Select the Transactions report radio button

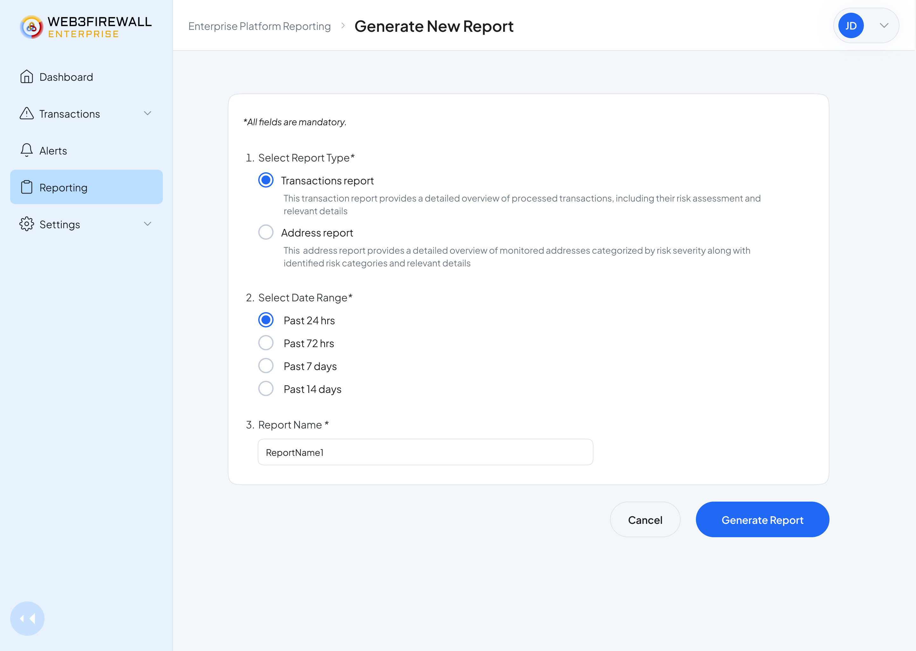pyautogui.click(x=266, y=180)
